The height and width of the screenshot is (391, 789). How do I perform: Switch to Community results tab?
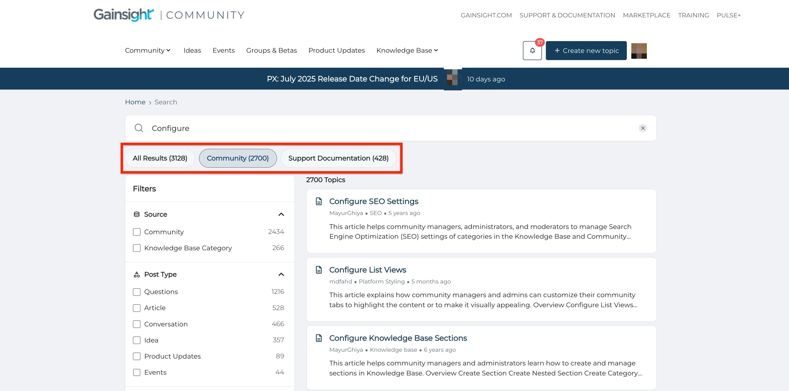click(x=238, y=158)
